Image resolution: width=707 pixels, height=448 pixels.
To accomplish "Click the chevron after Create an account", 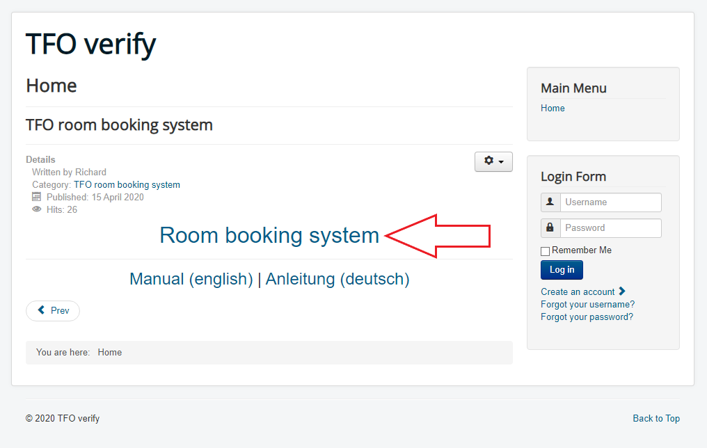I will tap(622, 291).
